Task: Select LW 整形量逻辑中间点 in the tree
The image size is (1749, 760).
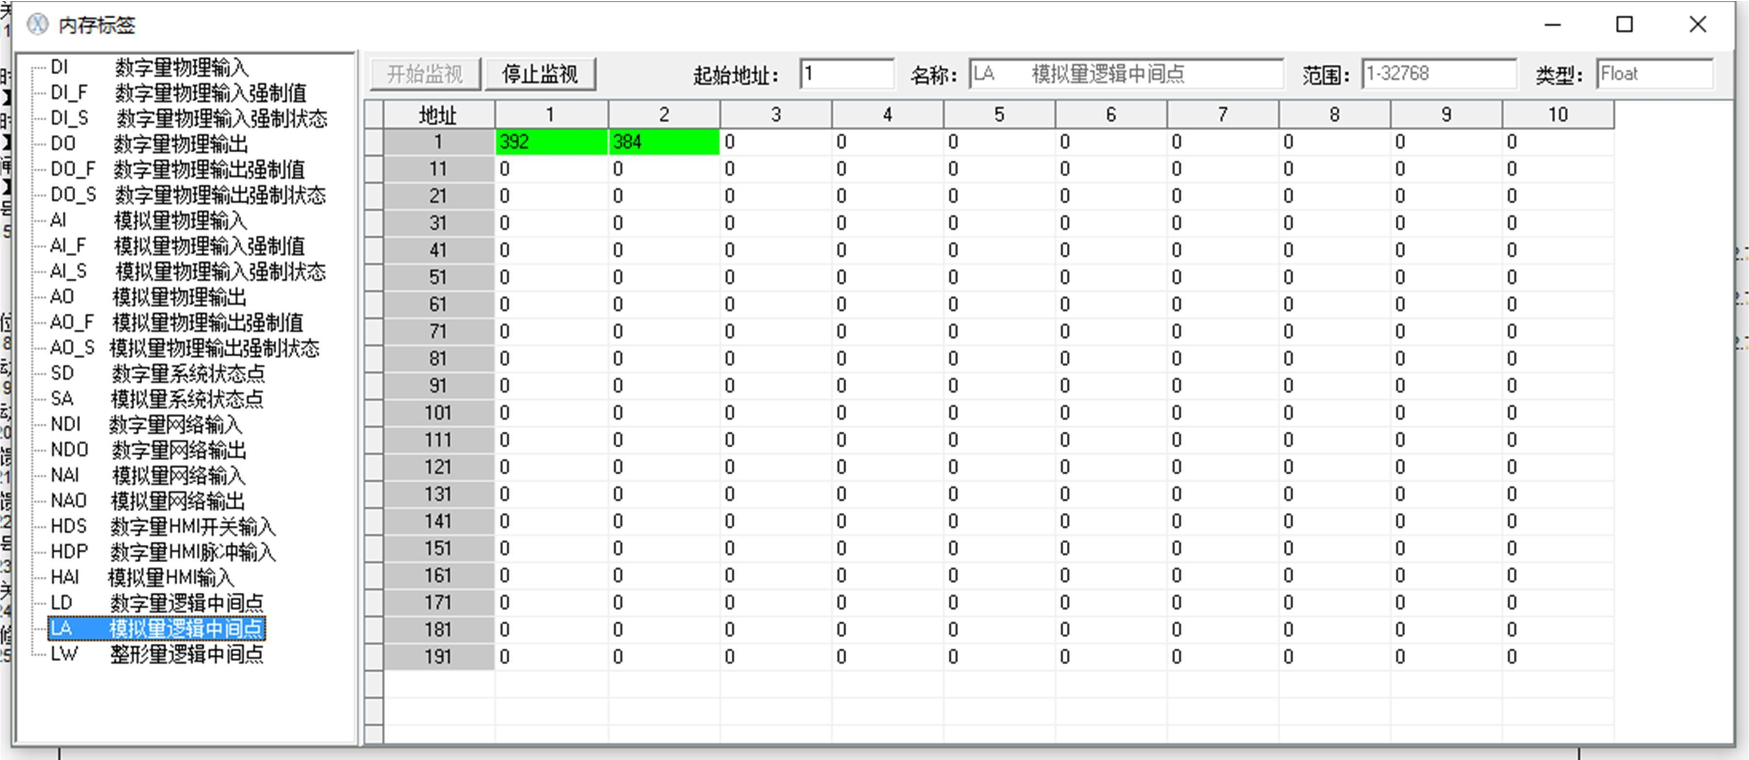Action: pyautogui.click(x=156, y=654)
